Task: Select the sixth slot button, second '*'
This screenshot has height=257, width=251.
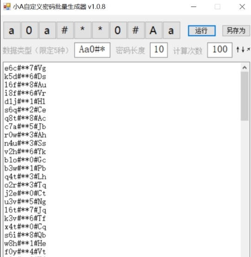Action: [x=101, y=30]
